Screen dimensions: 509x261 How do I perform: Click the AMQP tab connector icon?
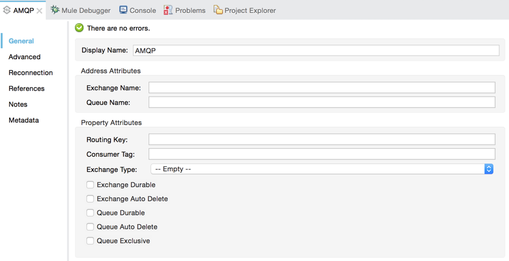point(7,10)
